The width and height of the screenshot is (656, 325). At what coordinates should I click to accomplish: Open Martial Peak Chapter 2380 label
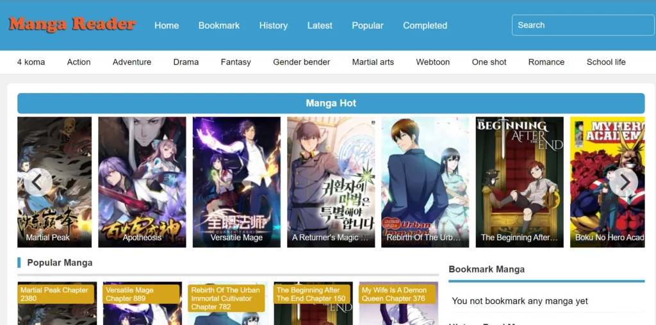pyautogui.click(x=56, y=294)
